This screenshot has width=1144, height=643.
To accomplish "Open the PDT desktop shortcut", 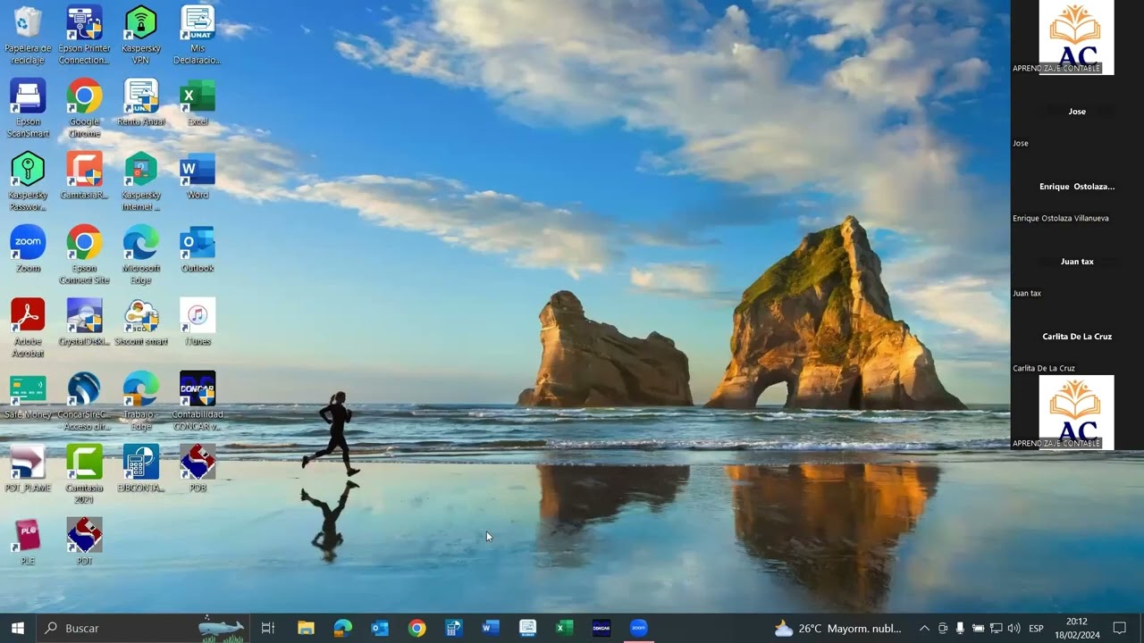I will [84, 542].
